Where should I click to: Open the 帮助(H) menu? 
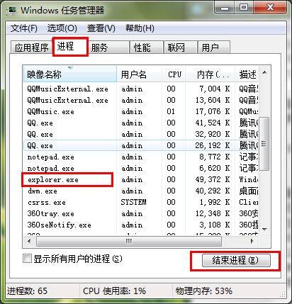pyautogui.click(x=140, y=28)
